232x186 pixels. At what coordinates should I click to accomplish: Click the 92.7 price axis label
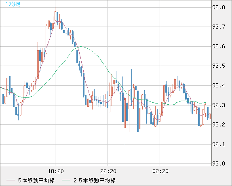(219, 27)
